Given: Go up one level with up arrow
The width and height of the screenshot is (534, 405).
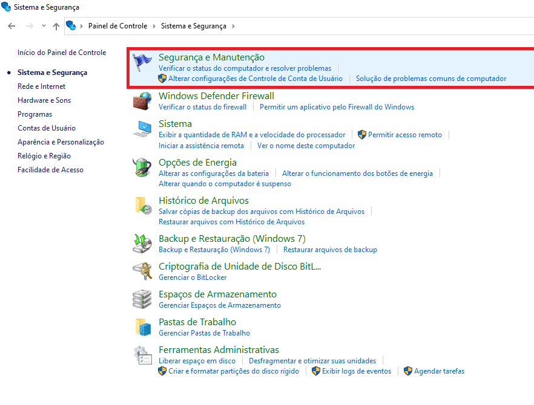Looking at the screenshot, I should click(x=56, y=26).
